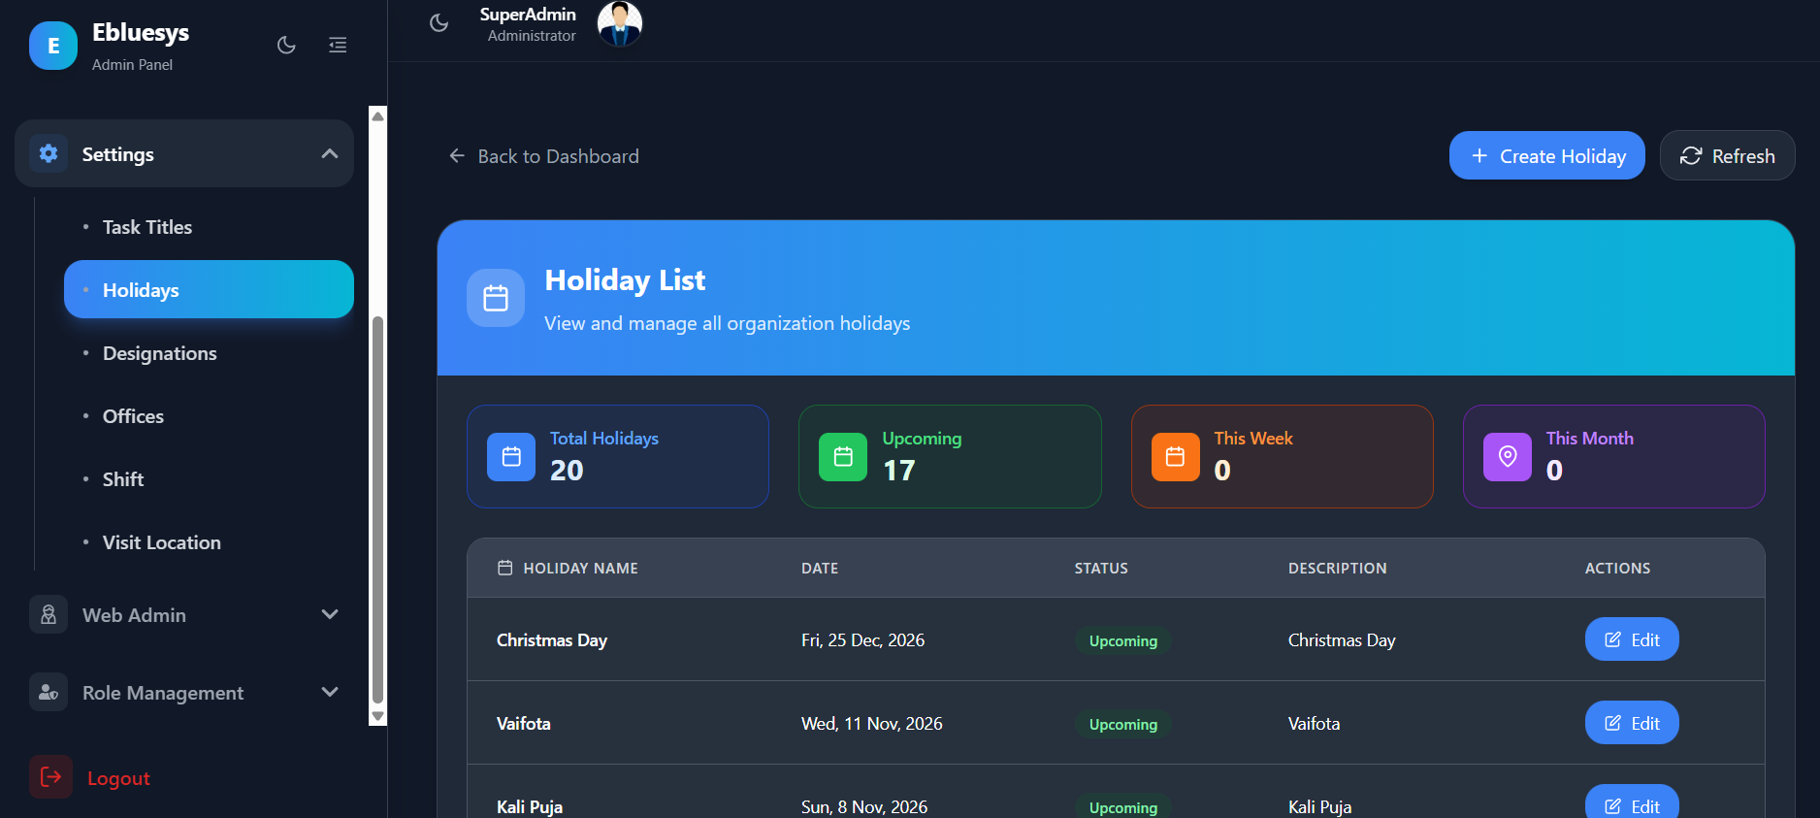The image size is (1820, 818).
Task: Open the SuperAdmin profile avatar
Action: pos(619,23)
